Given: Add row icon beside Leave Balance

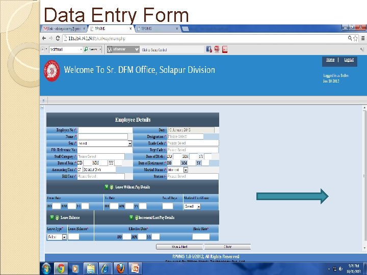Looking at the screenshot, I should coord(52,217).
